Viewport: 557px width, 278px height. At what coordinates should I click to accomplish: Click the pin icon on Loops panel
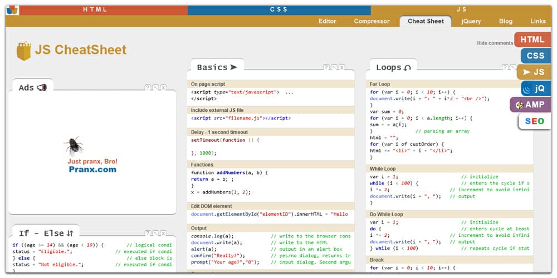pos(513,67)
